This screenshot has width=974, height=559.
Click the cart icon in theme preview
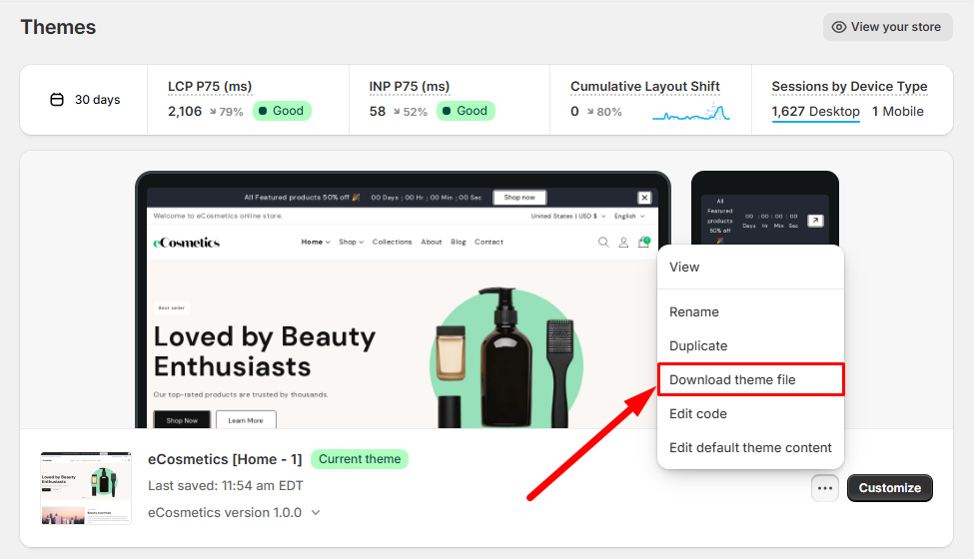(643, 242)
